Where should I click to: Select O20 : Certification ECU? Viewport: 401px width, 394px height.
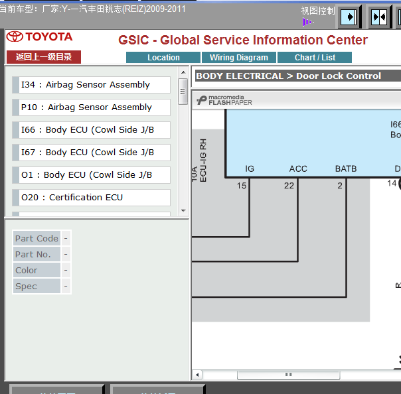coord(91,198)
